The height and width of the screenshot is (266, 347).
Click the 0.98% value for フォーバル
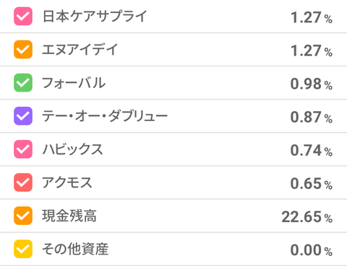tap(312, 84)
